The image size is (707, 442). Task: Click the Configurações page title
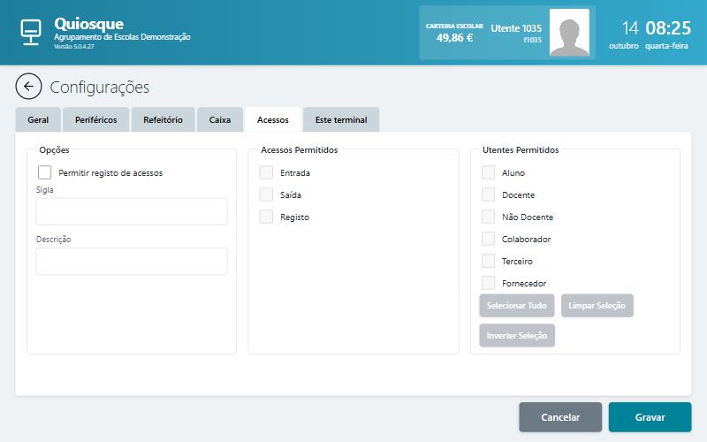100,87
